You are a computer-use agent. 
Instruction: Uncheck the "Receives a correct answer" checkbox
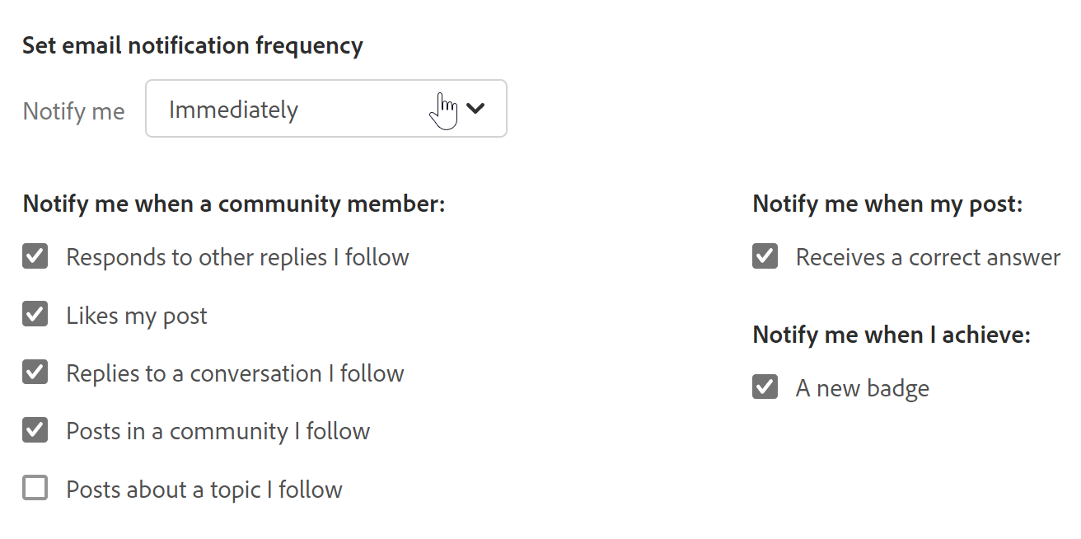(x=765, y=256)
